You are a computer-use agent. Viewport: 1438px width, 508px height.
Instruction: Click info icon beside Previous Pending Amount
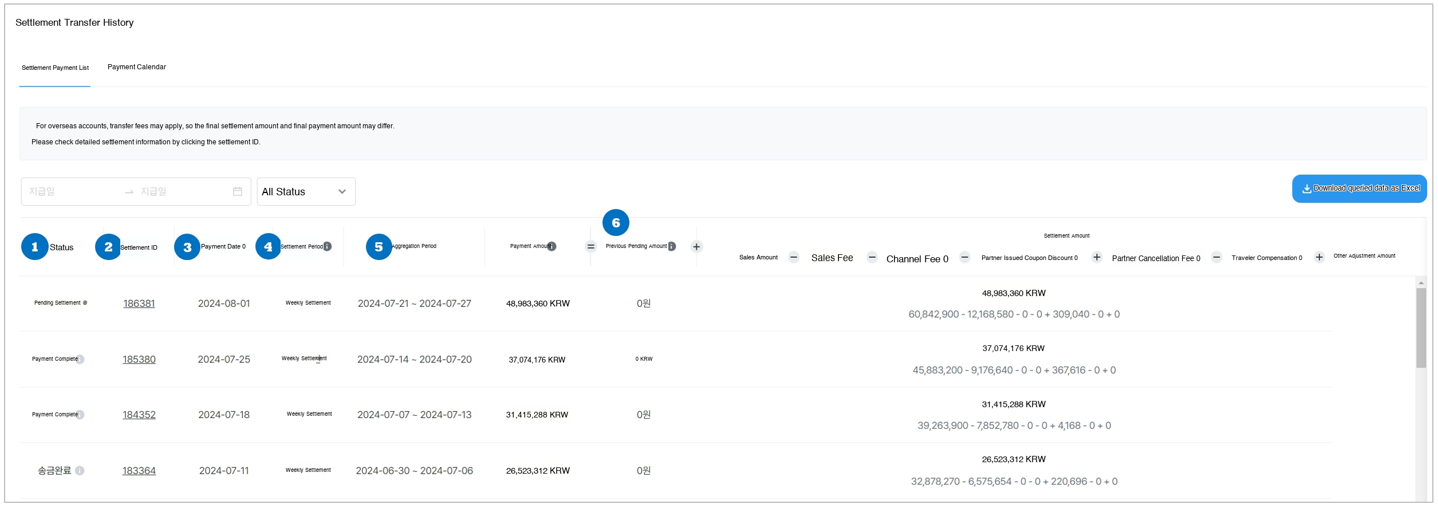click(x=672, y=247)
